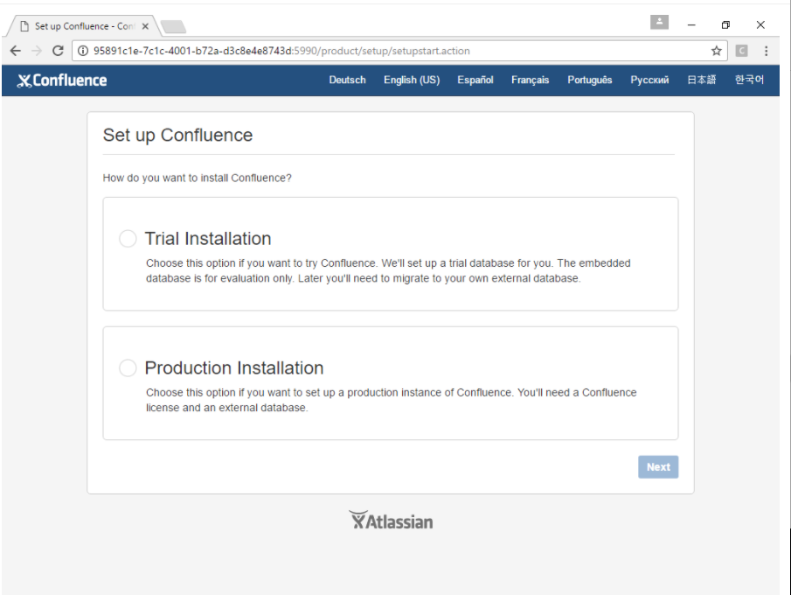The image size is (791, 595).
Task: Reload the page with refresh icon
Action: click(x=58, y=51)
